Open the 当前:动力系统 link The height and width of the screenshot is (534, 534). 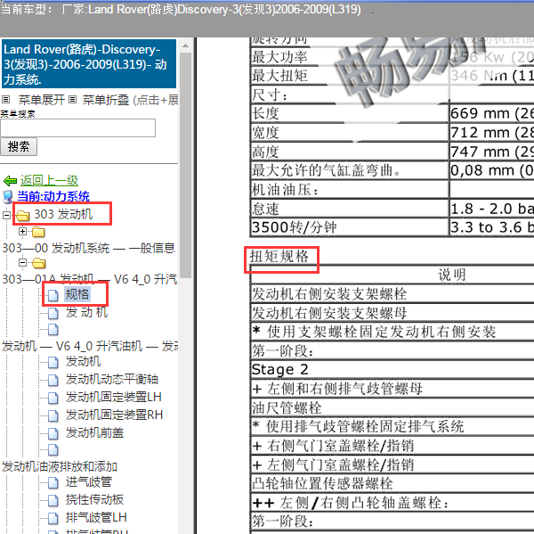coord(53,196)
